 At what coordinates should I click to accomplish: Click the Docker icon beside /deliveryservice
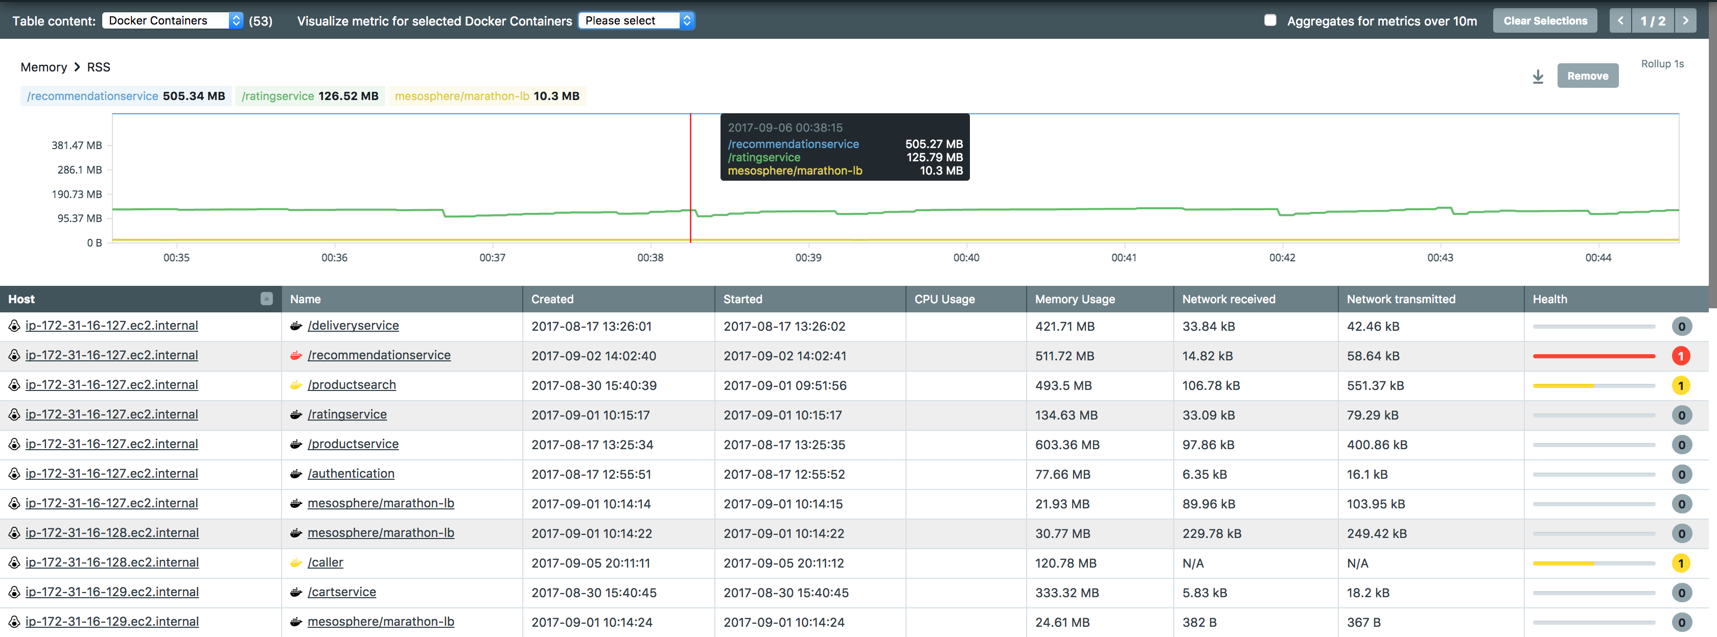pyautogui.click(x=296, y=326)
